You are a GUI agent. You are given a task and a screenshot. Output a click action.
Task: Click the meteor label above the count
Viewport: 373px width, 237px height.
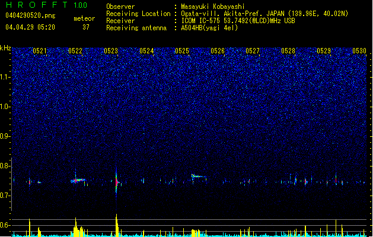84,18
